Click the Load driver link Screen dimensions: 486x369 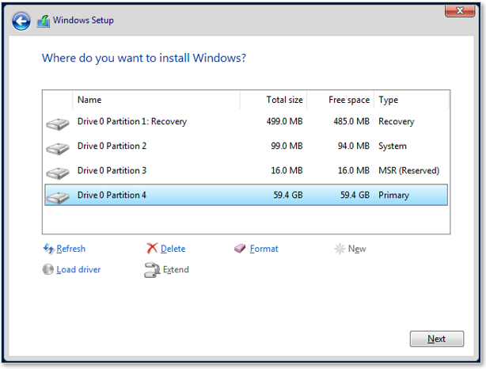click(78, 269)
